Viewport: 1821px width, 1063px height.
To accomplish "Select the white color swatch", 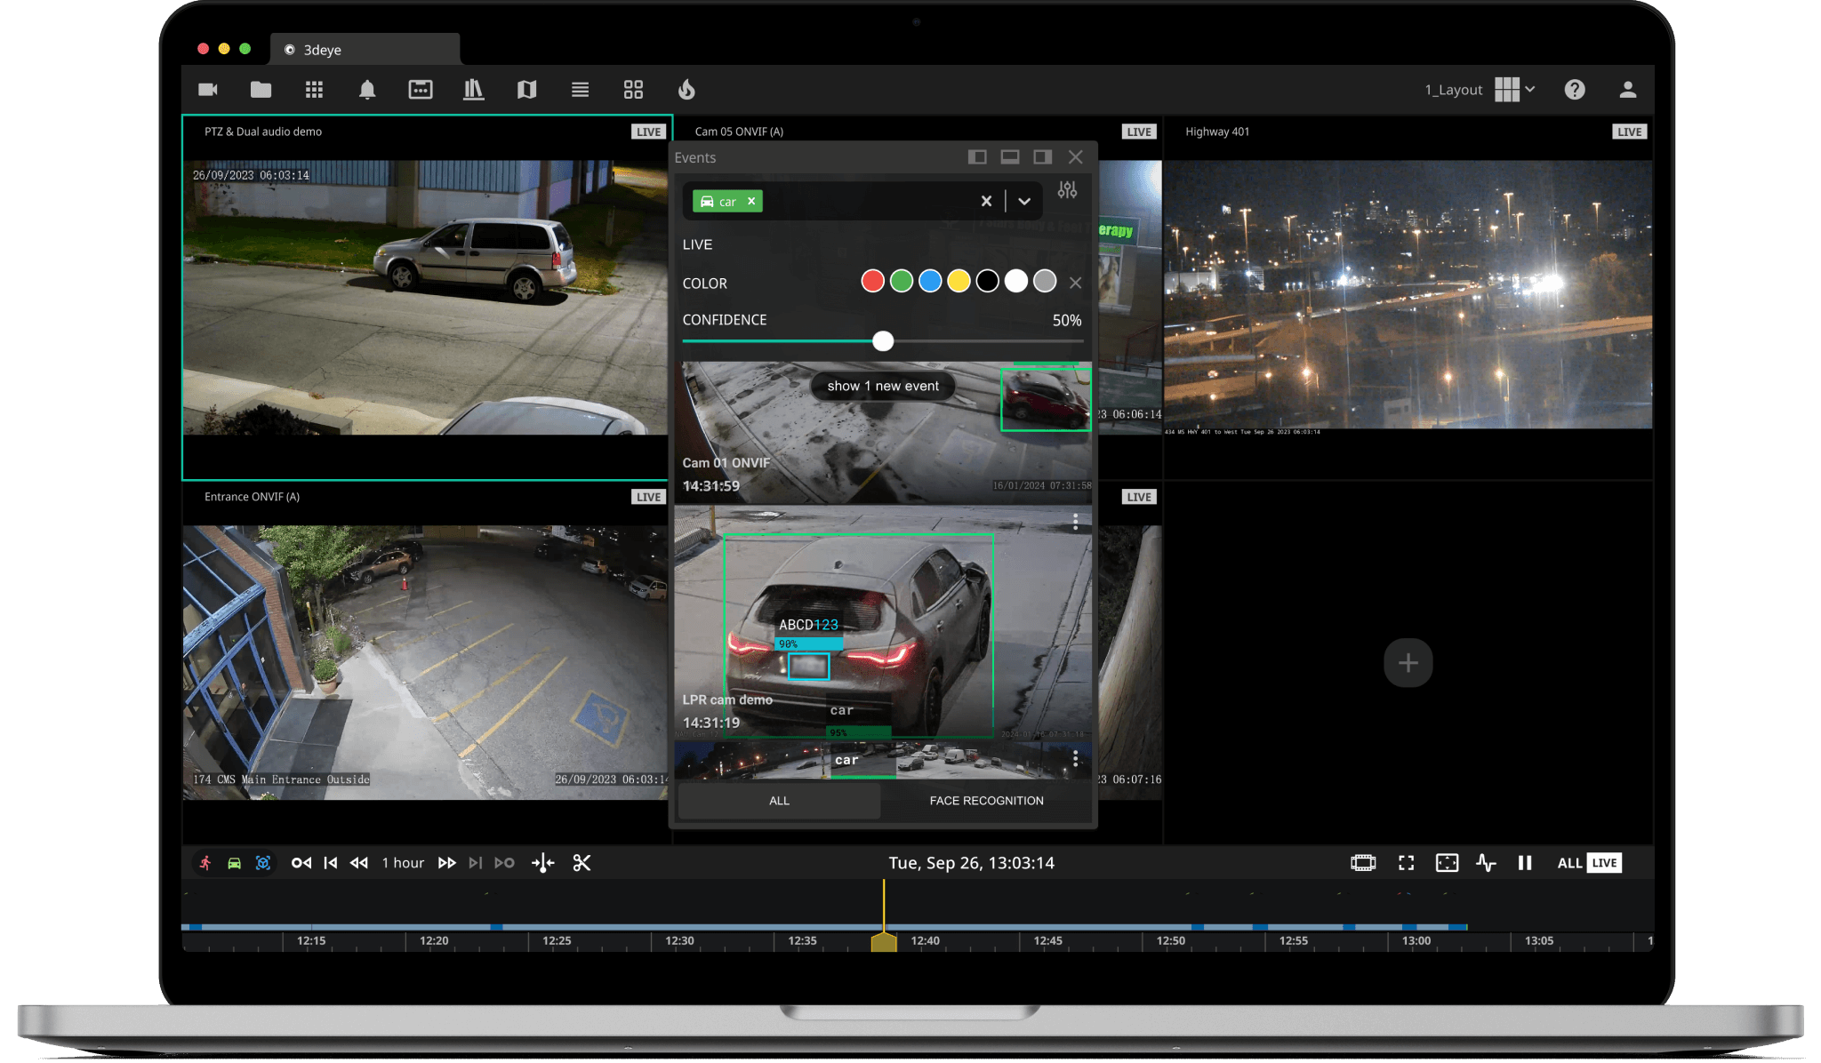I will (x=1015, y=282).
